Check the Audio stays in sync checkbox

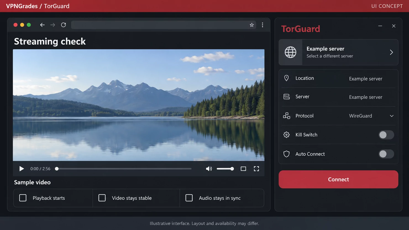[189, 198]
